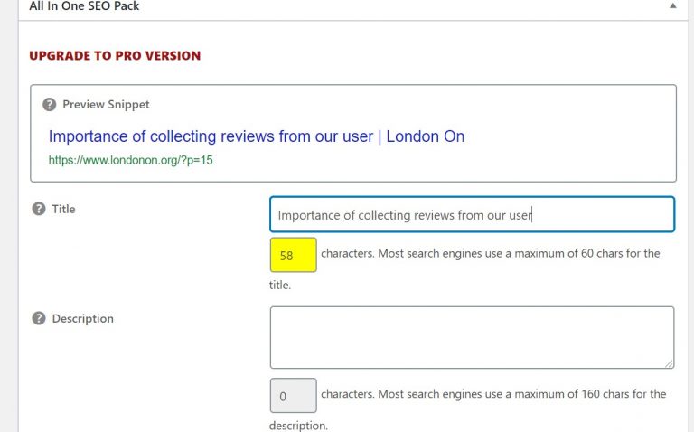This screenshot has height=432, width=694.
Task: Open the Upgrade to Pro Version link
Action: point(115,56)
